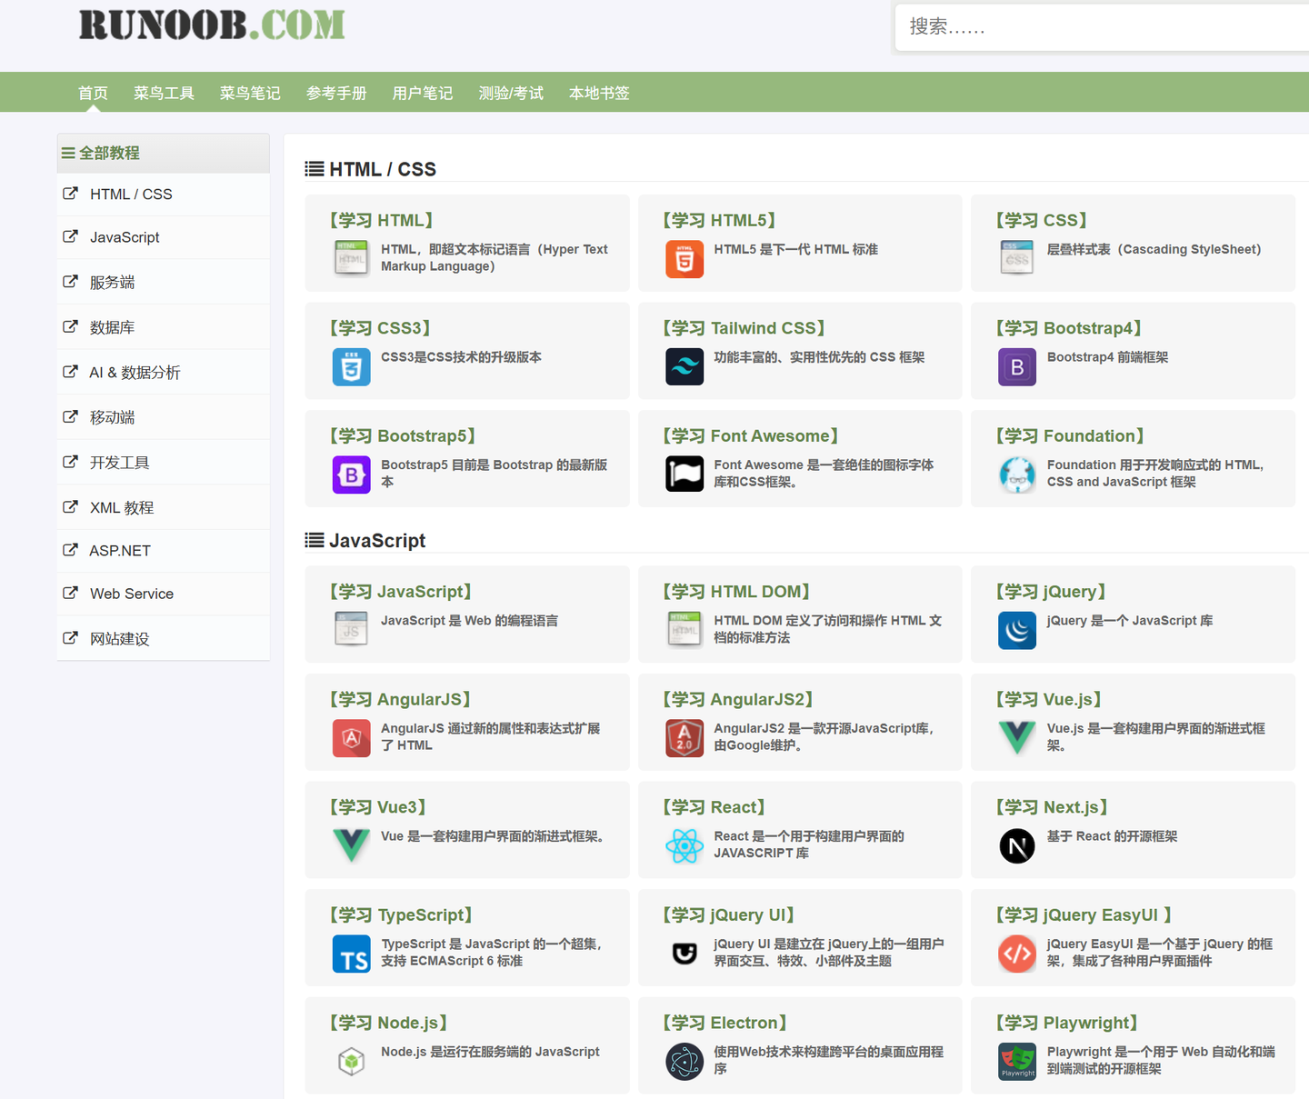This screenshot has width=1309, height=1099.
Task: Click the Font Awesome flag icon
Action: 684,475
